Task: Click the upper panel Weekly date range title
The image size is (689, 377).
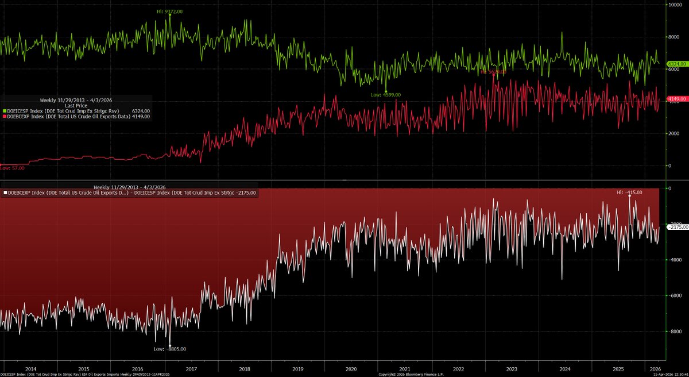Action: (x=76, y=99)
